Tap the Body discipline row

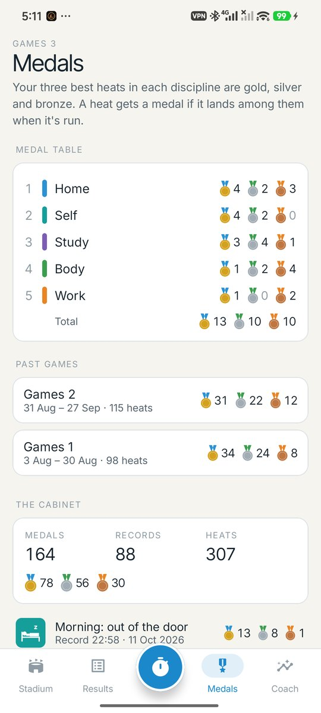coord(160,269)
